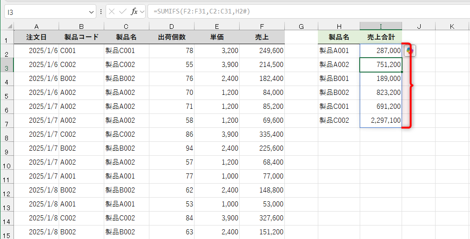Viewport: 470px width, 239px height.
Task: Click cell H5 containing 製品B002
Action: click(339, 93)
